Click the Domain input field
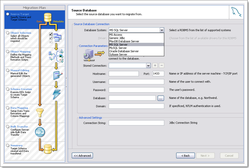Viewport: 249px width, 168px height. point(136,106)
